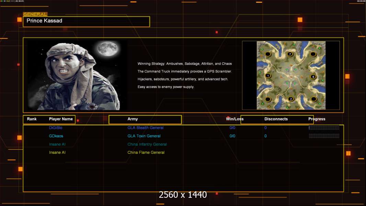Click the Disconnects column header
This screenshot has width=366, height=206.
(276, 119)
